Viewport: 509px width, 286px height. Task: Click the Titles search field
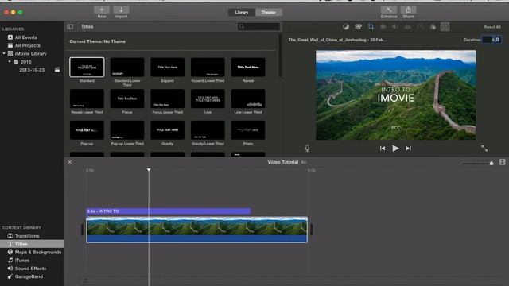click(258, 26)
